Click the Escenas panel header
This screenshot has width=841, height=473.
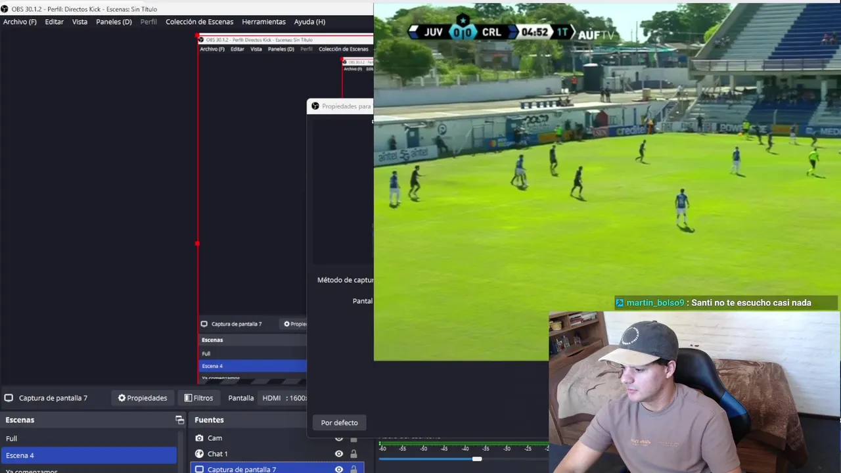click(x=93, y=420)
